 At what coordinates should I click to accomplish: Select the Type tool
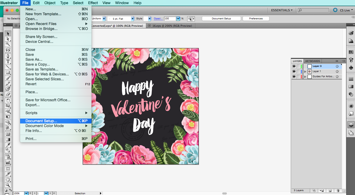pos(8,61)
